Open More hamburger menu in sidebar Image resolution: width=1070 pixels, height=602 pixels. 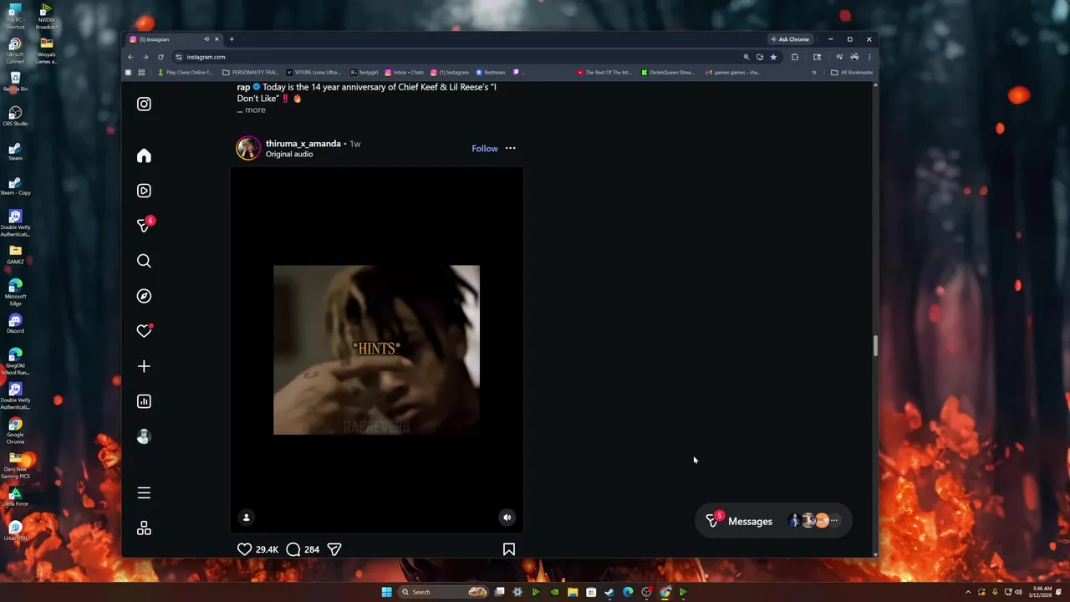pos(144,493)
